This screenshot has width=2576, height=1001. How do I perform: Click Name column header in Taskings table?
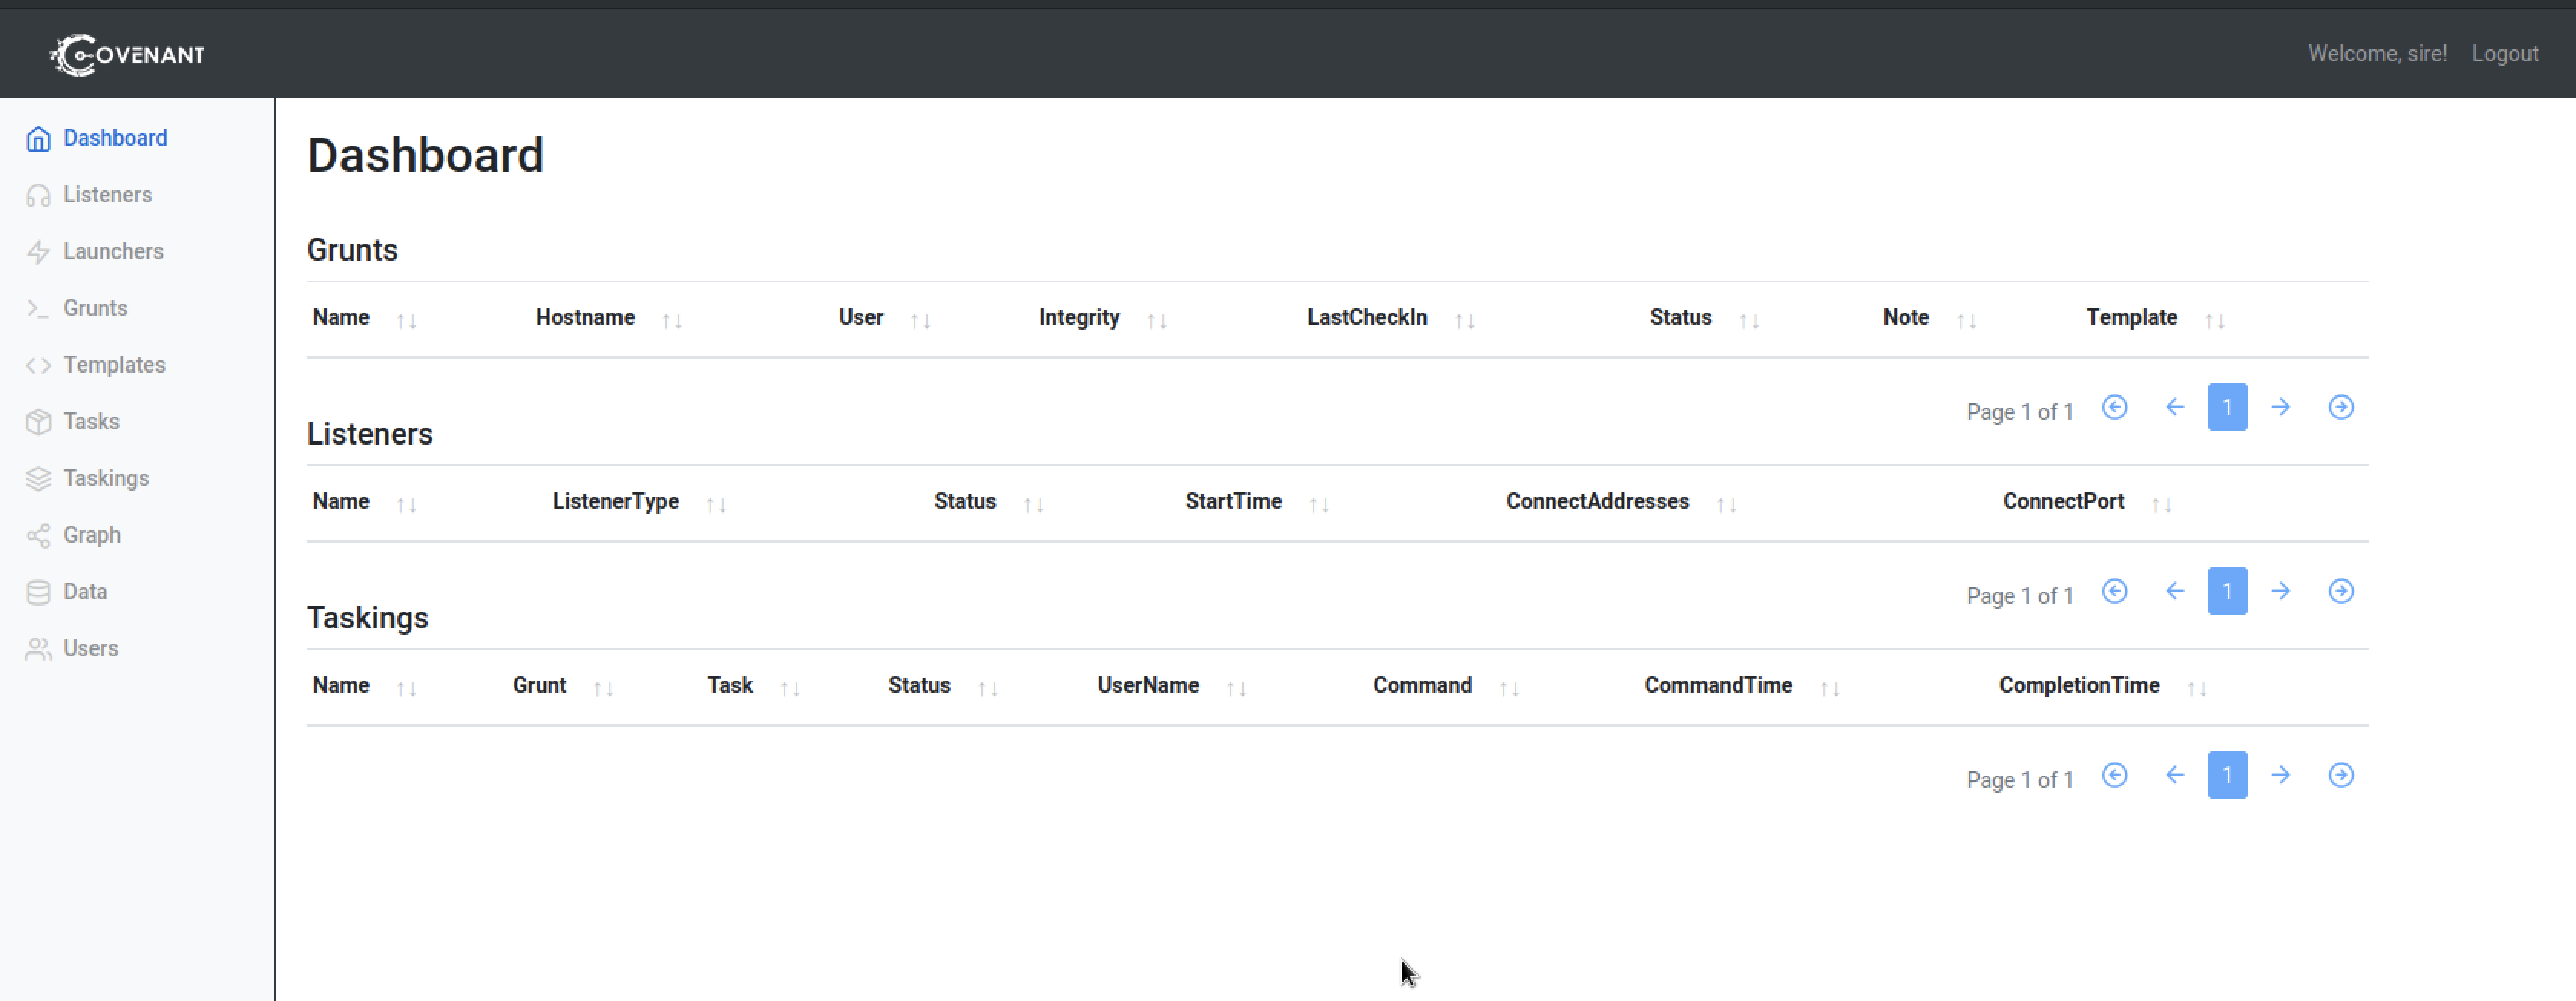(341, 686)
